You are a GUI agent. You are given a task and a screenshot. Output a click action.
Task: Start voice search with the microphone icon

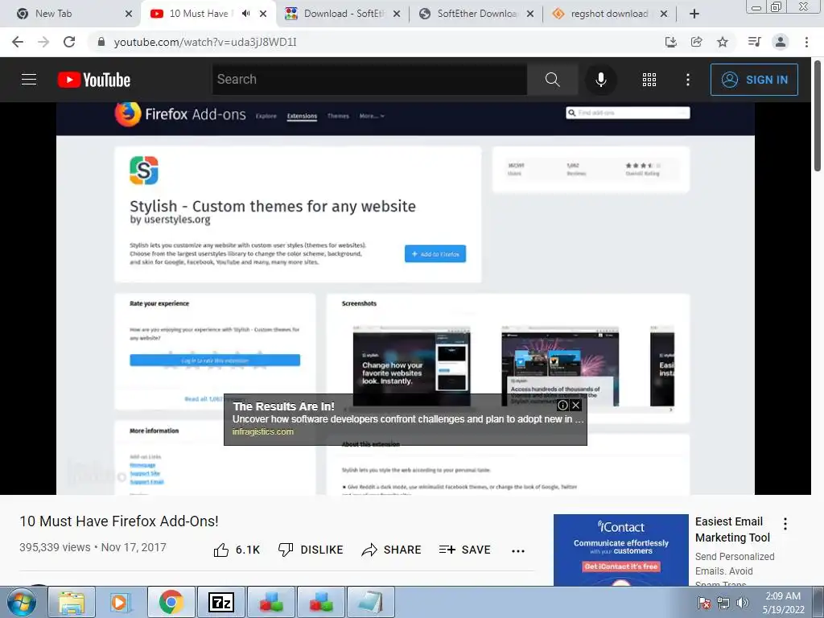tap(600, 80)
